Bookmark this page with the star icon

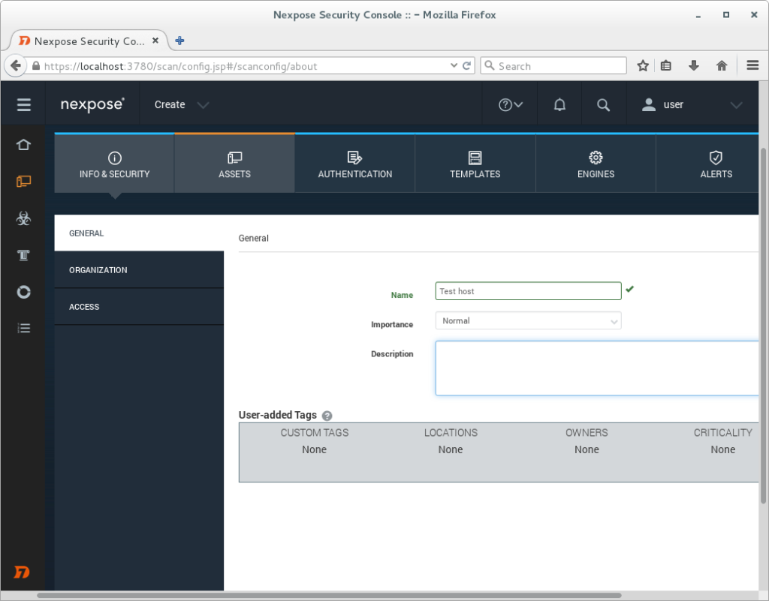tap(643, 65)
